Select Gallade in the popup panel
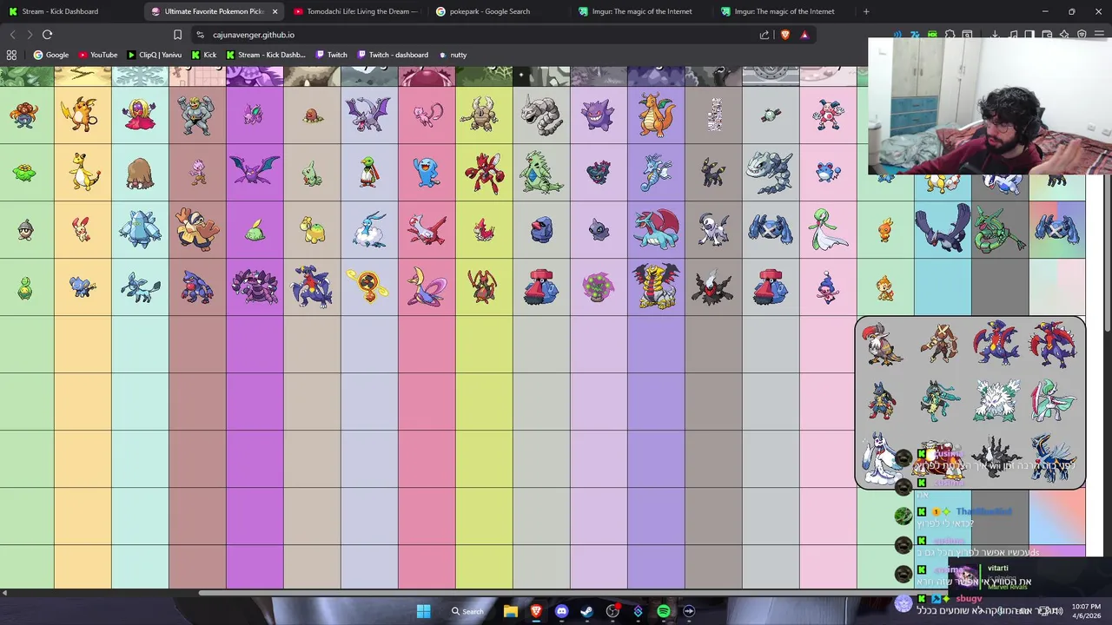Screen dimensions: 1112x625 (x=1053, y=400)
